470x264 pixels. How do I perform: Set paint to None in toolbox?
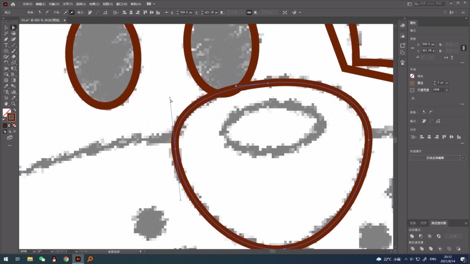coord(15,126)
